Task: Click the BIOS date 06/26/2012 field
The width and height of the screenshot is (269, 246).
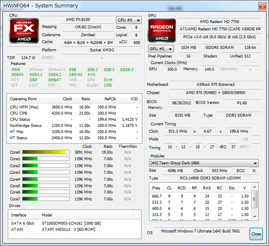Action: (182, 103)
